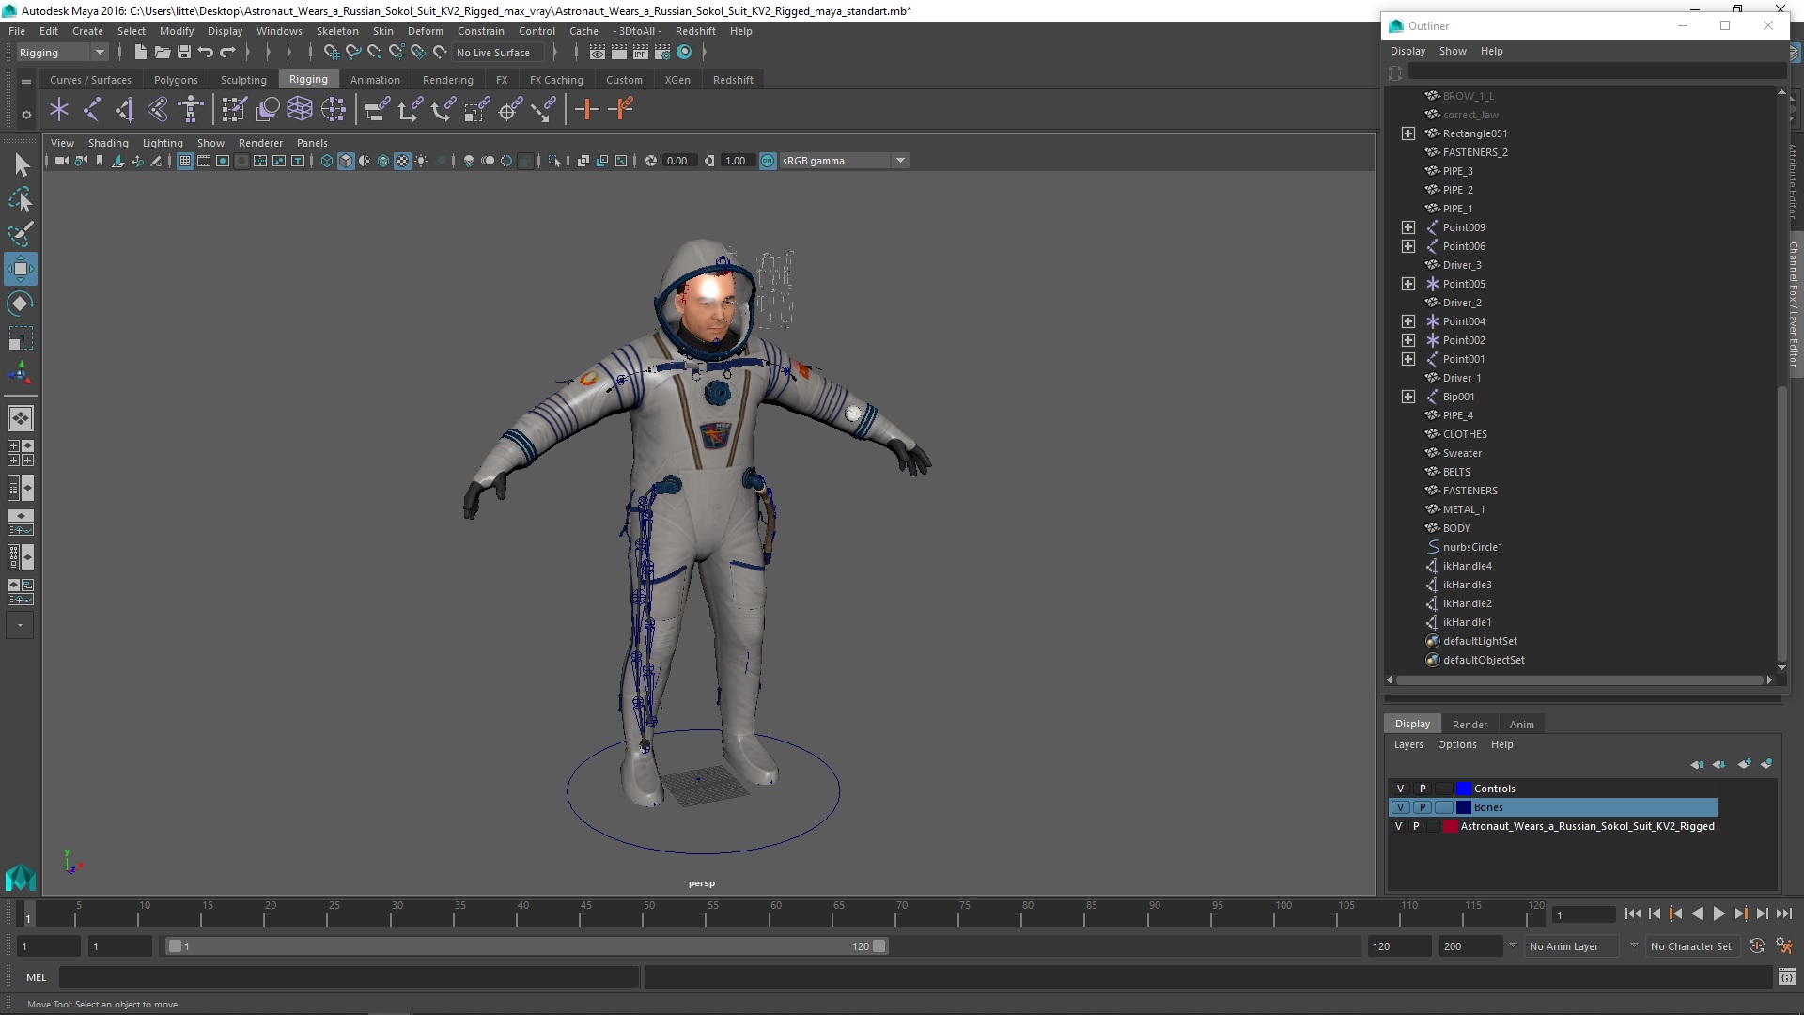The width and height of the screenshot is (1804, 1015).
Task: Select the nurbsCircle1 node in Outliner
Action: pos(1472,547)
